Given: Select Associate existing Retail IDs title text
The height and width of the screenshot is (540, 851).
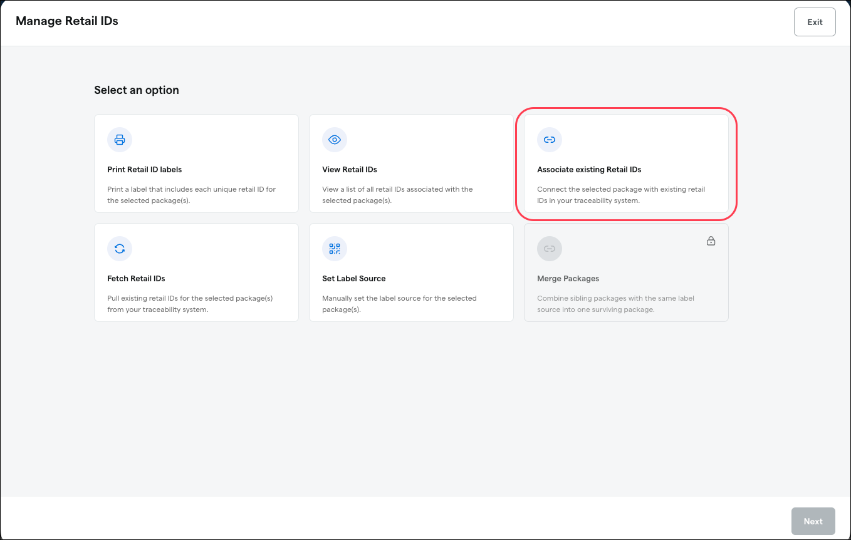Looking at the screenshot, I should point(589,170).
